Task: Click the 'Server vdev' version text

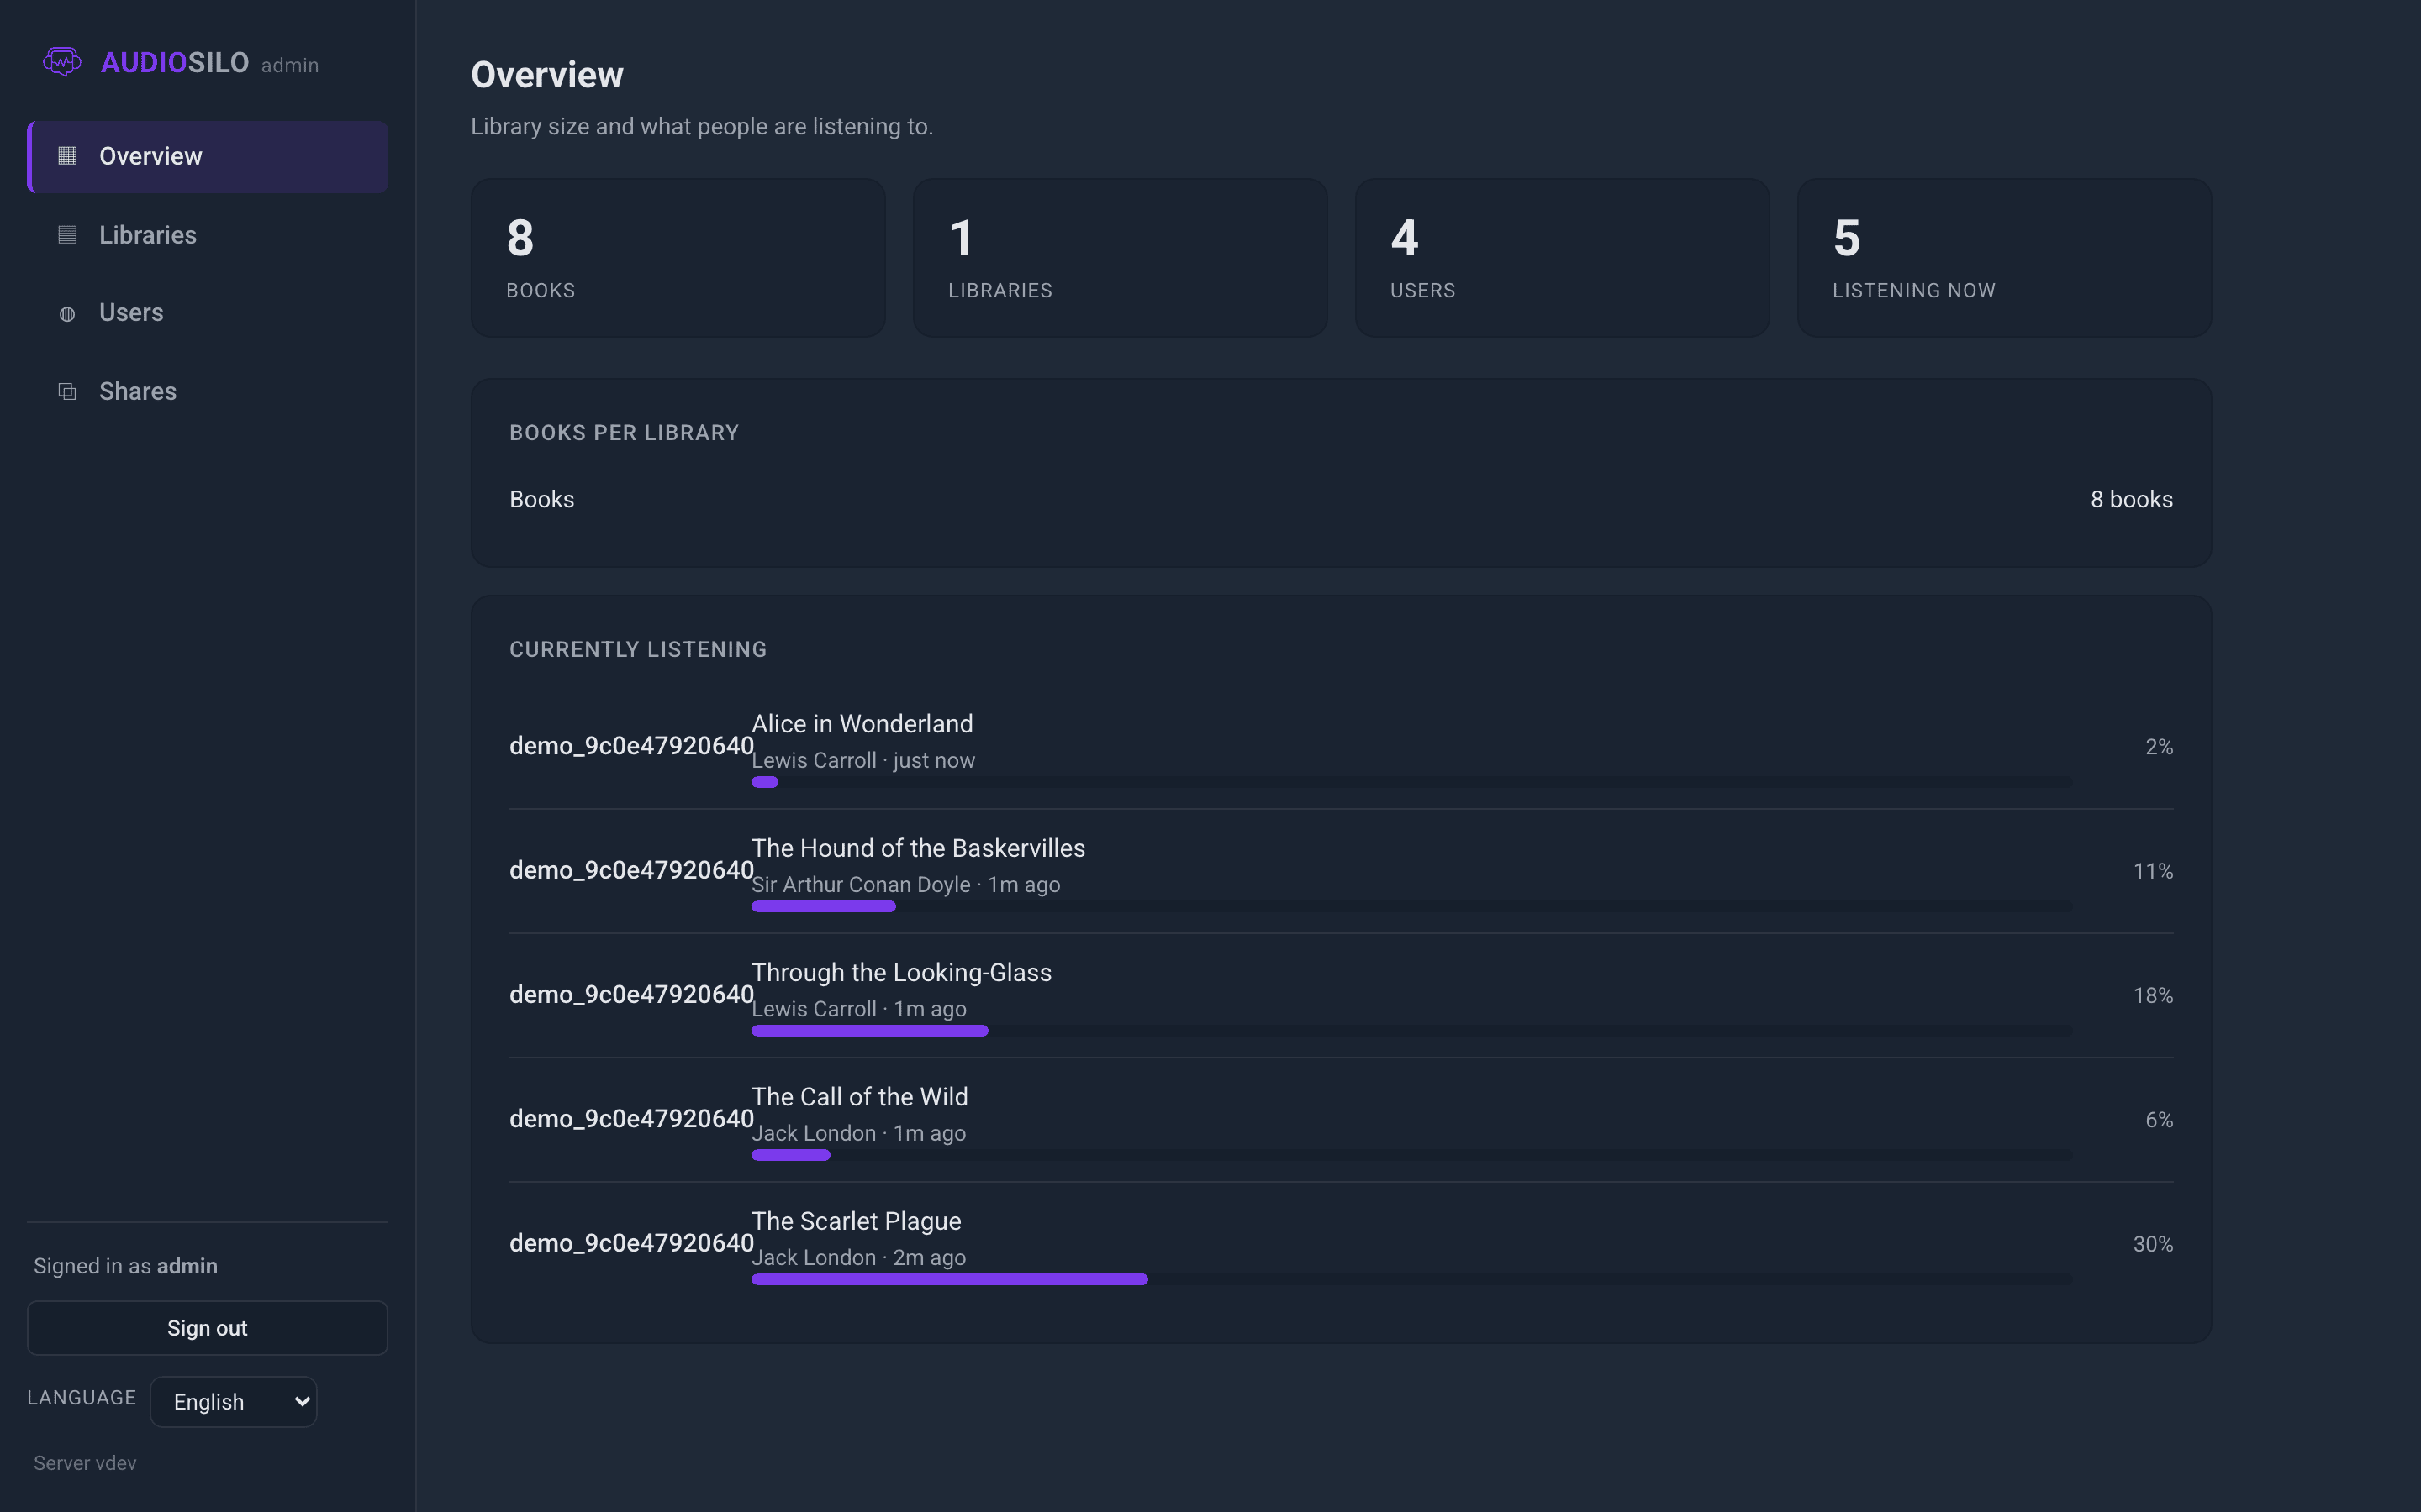Action: [x=85, y=1463]
